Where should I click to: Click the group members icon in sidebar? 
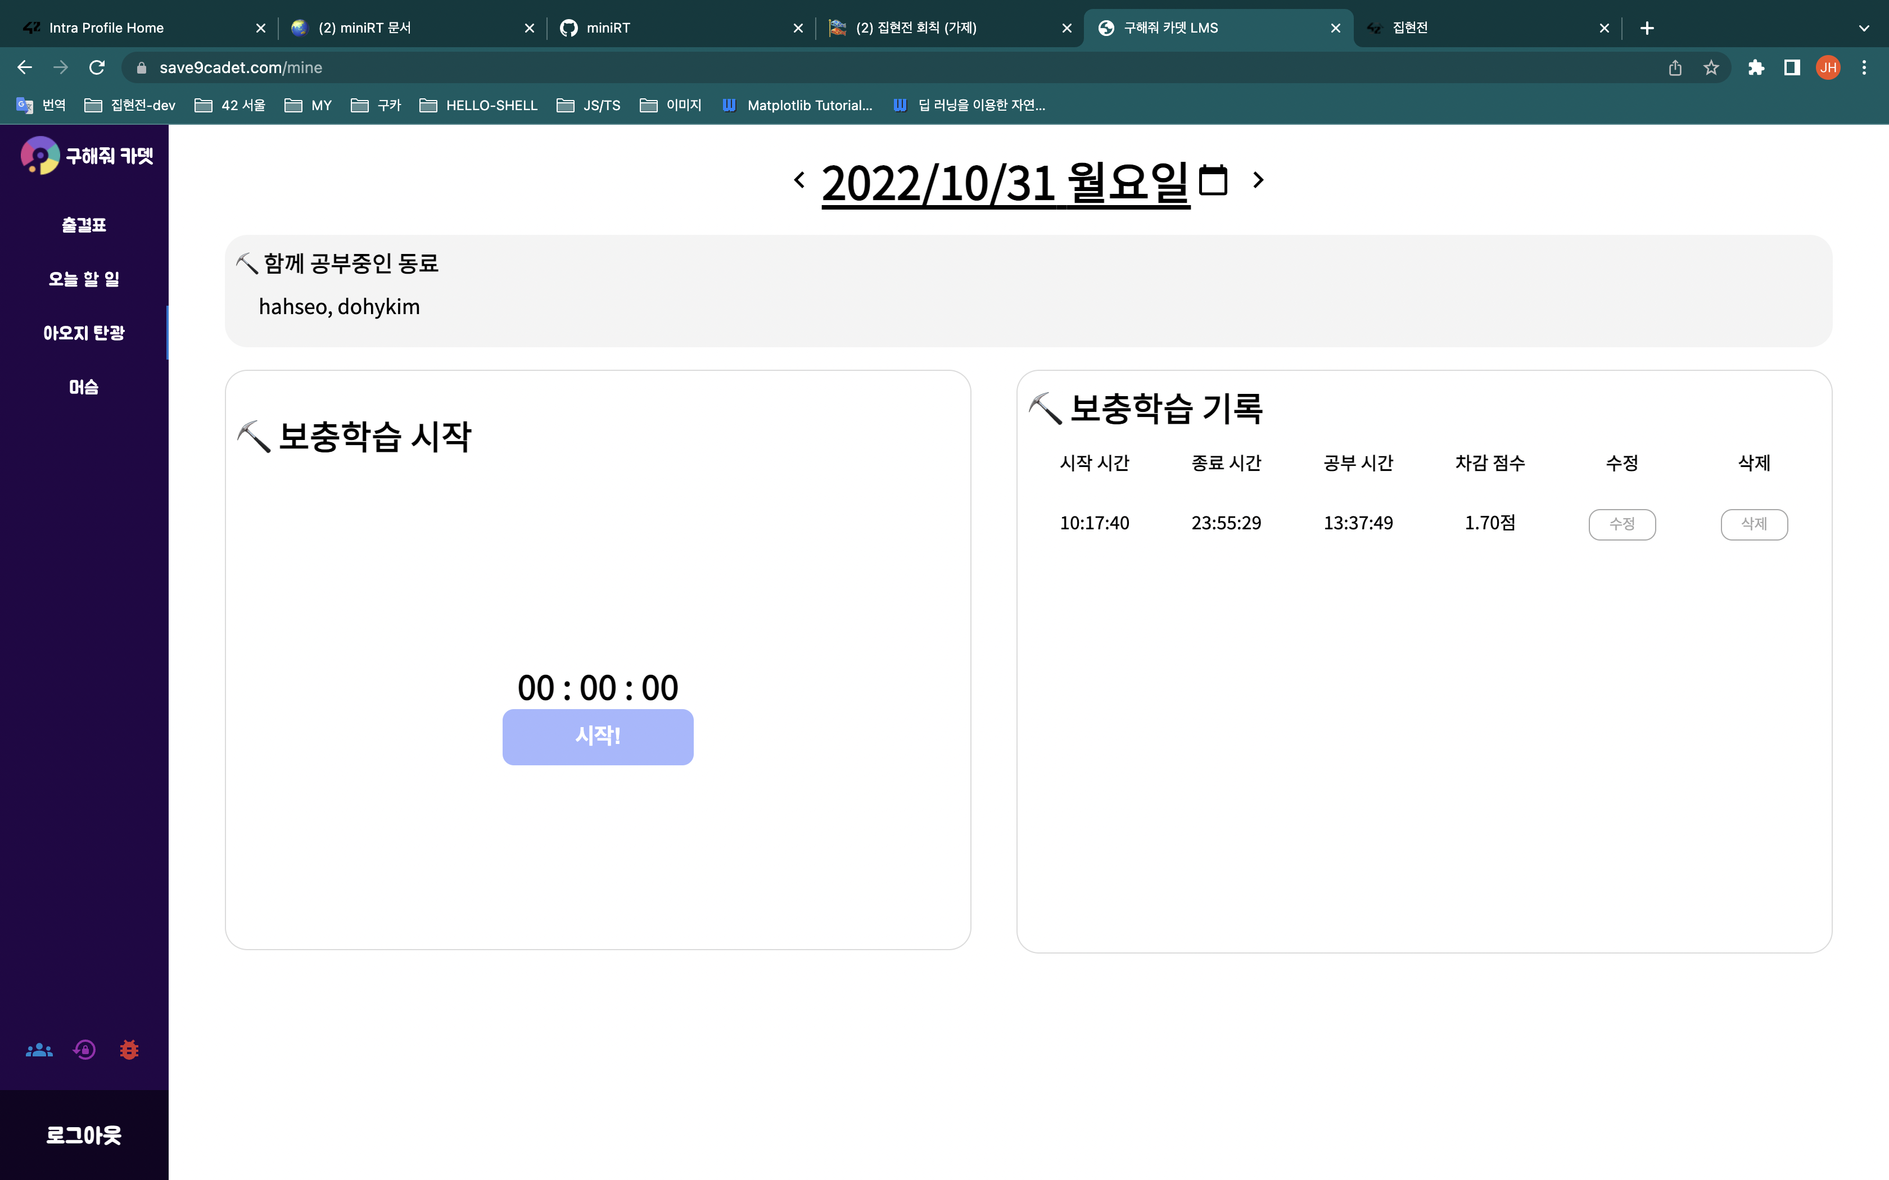pos(39,1050)
